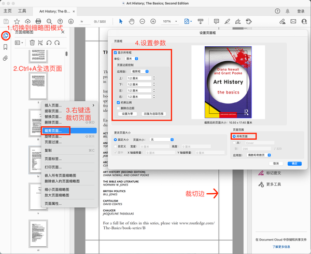
Task: Click the 设置为零 button
Action: [128, 113]
